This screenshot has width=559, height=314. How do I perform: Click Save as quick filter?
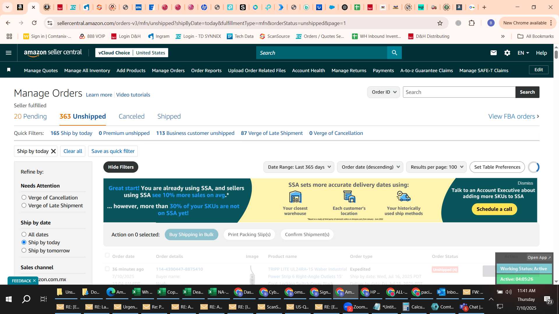[x=113, y=151]
